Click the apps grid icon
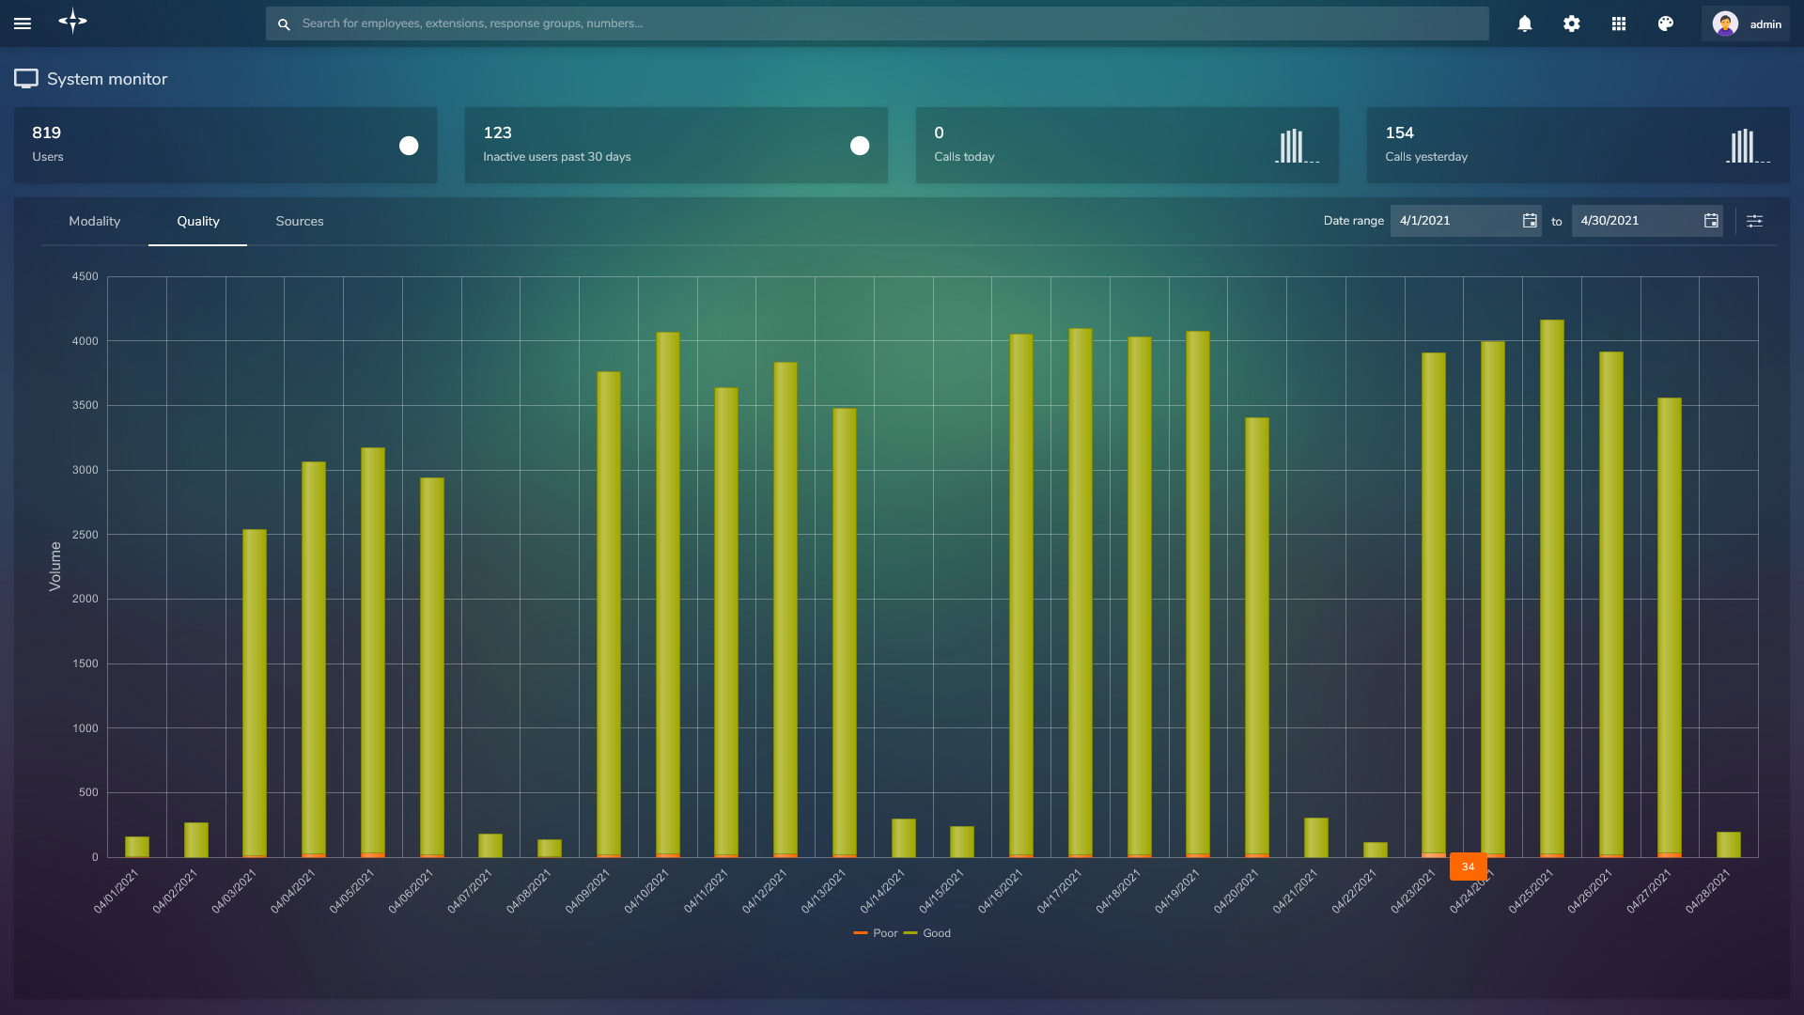1804x1015 pixels. point(1618,23)
